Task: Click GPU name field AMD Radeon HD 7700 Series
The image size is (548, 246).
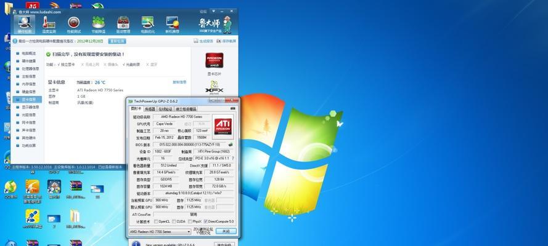Action: pyautogui.click(x=182, y=117)
